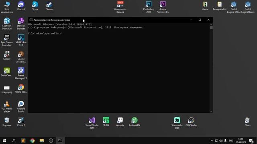The width and height of the screenshot is (257, 144).
Task: Open Cookie Clicker shortcut
Action: tap(21, 57)
